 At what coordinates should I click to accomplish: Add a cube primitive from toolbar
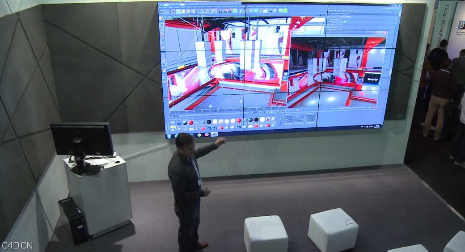tap(241, 11)
